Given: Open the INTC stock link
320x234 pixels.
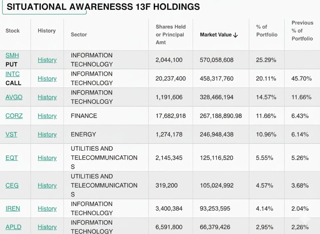Looking at the screenshot, I should tap(12, 74).
